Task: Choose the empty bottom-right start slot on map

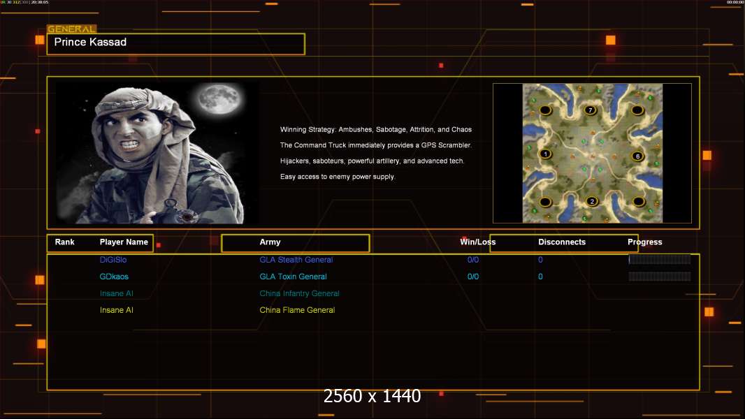Action: [x=637, y=202]
